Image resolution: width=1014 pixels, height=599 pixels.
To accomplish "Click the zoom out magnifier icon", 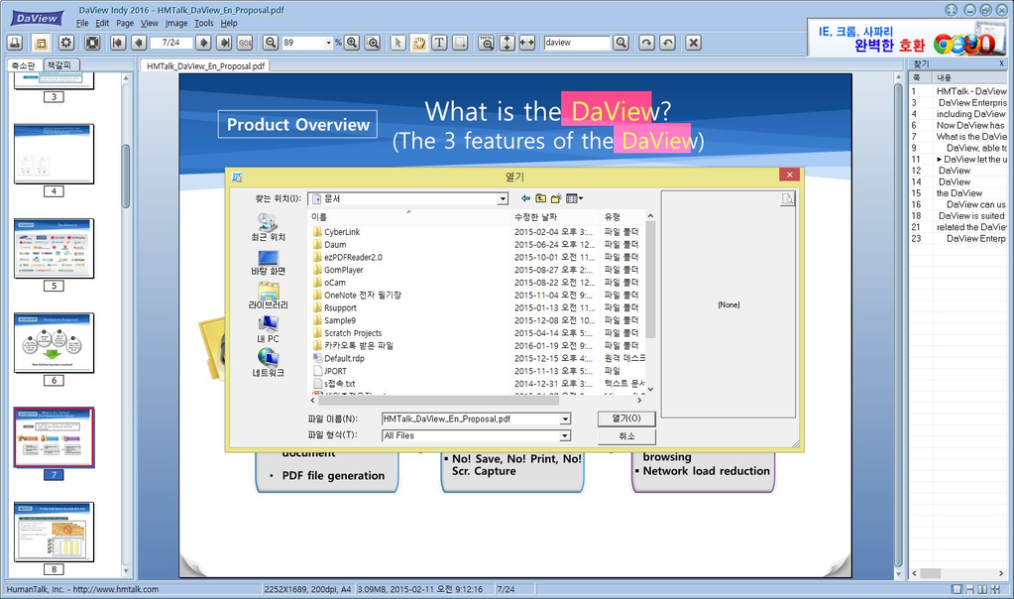I will pos(271,43).
